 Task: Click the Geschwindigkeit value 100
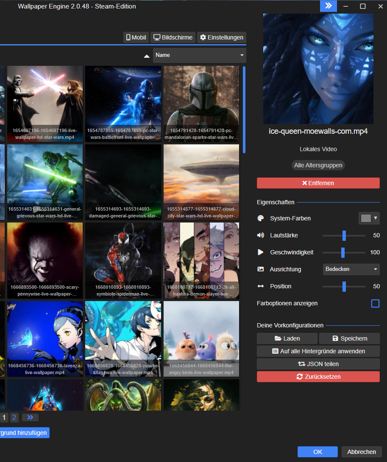[x=375, y=253]
